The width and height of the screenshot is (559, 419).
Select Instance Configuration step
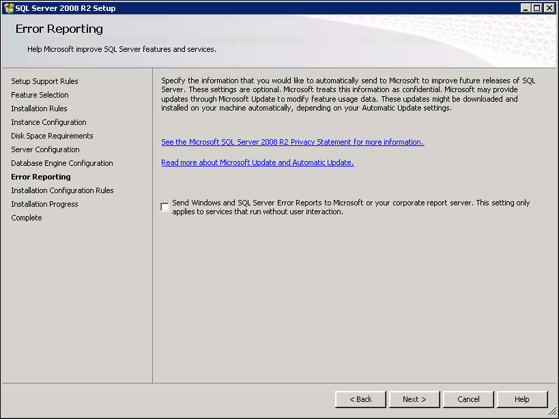coord(49,122)
